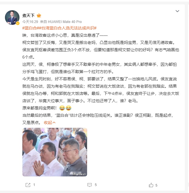
Task: Click the repost share icon
Action: pyautogui.click(x=28, y=185)
